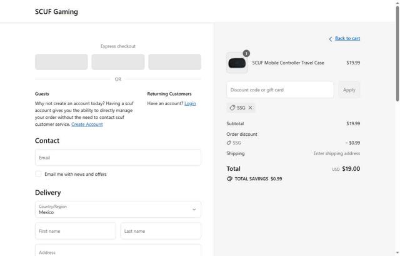Remove the SSG discount code tag
Screen dimensions: 400x256
(250, 108)
